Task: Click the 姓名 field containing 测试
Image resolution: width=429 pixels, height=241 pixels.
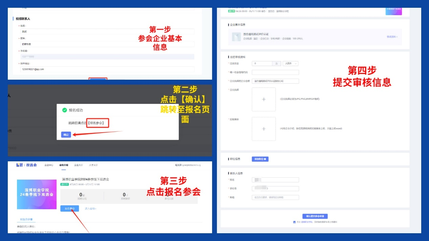Action: click(x=107, y=31)
